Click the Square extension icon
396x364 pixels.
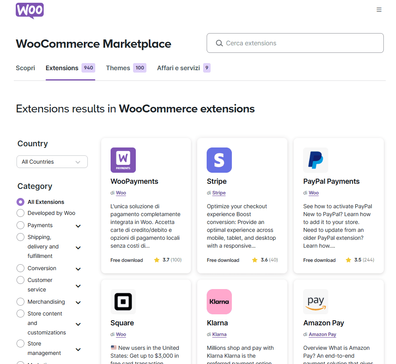(x=123, y=302)
